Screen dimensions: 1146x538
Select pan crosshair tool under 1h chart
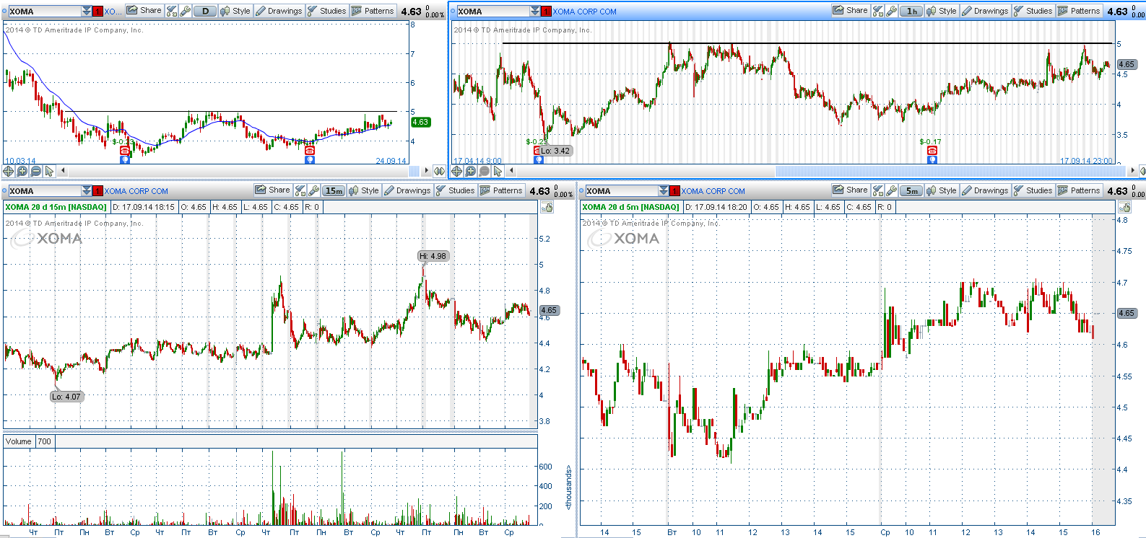(x=457, y=171)
